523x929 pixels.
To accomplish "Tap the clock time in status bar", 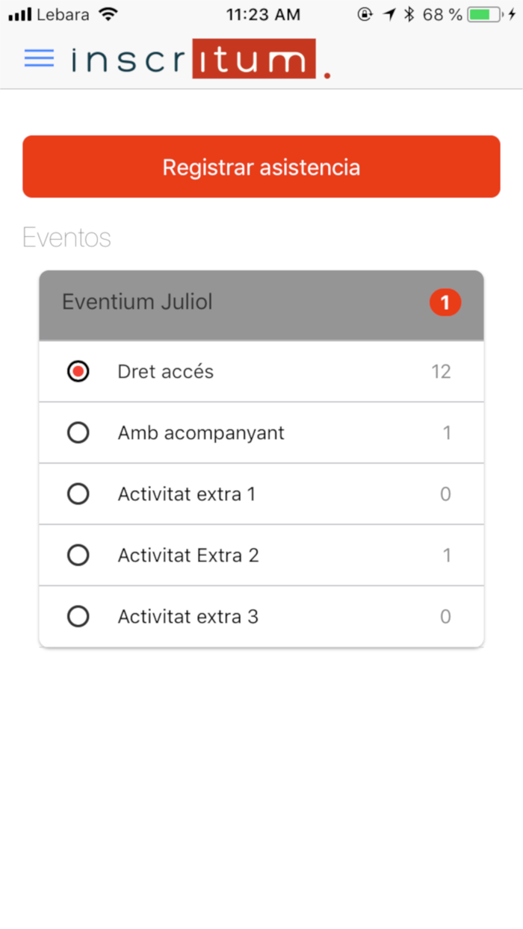I will [263, 15].
